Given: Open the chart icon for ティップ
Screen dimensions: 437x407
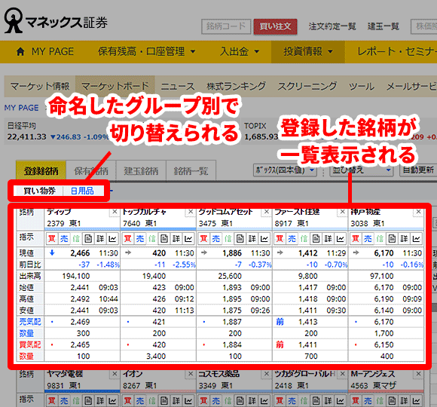Looking at the screenshot, I should click(x=112, y=239).
